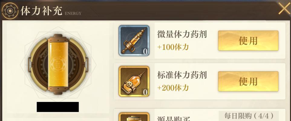Click the 微量体力药剂 syringe icon

click(x=134, y=41)
